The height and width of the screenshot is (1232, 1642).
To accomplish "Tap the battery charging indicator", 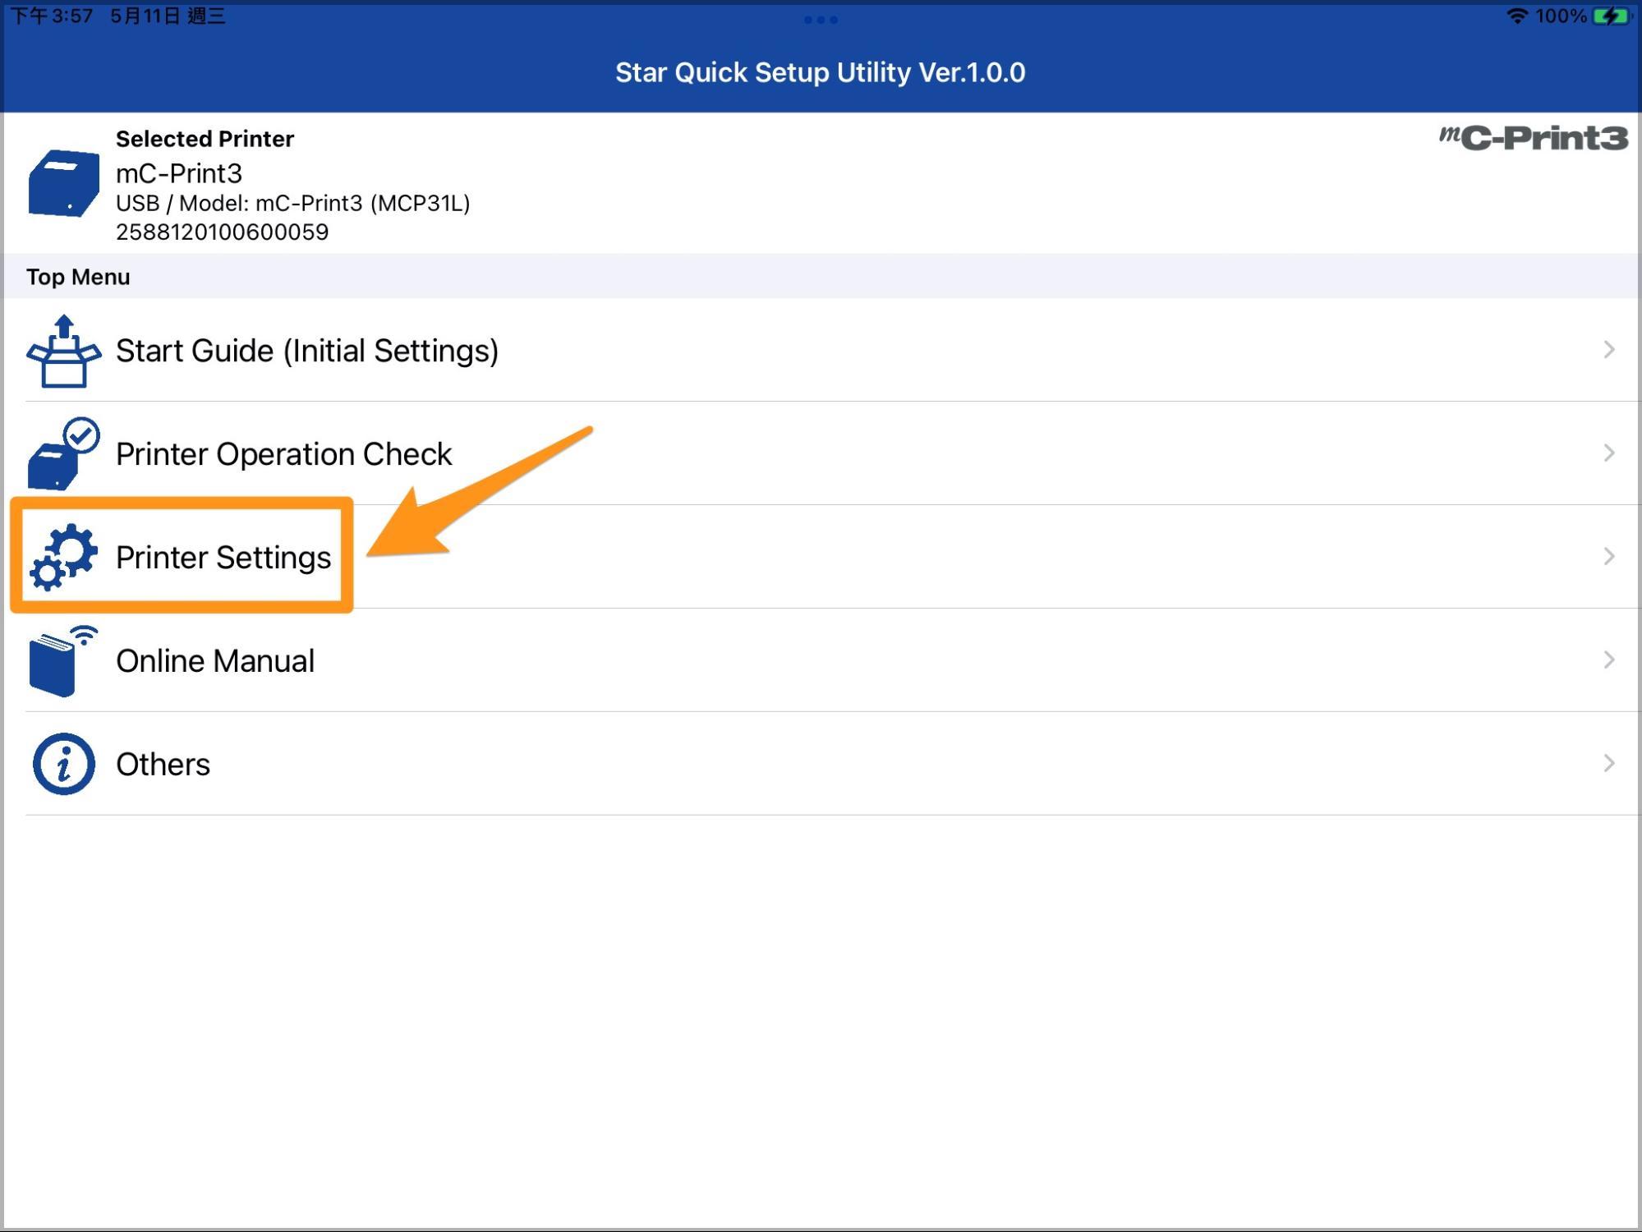I will [1611, 16].
